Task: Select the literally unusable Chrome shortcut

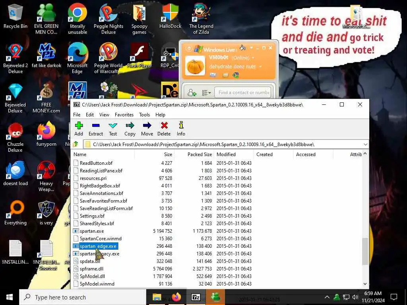Action: 78,19
